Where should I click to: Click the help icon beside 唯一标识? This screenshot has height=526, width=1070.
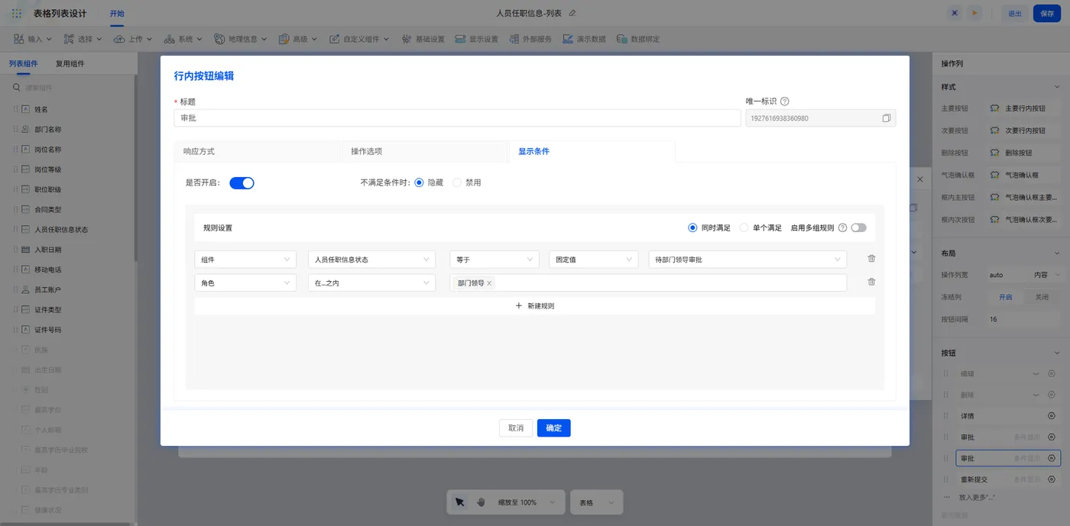785,101
